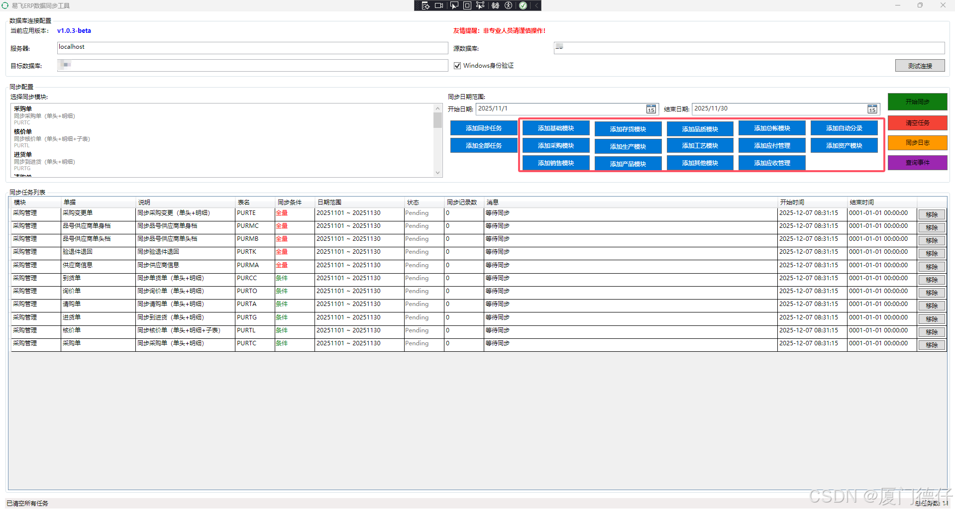Select 进货单 in the sync module list
Screen dimensions: 955x512
pyautogui.click(x=222, y=161)
